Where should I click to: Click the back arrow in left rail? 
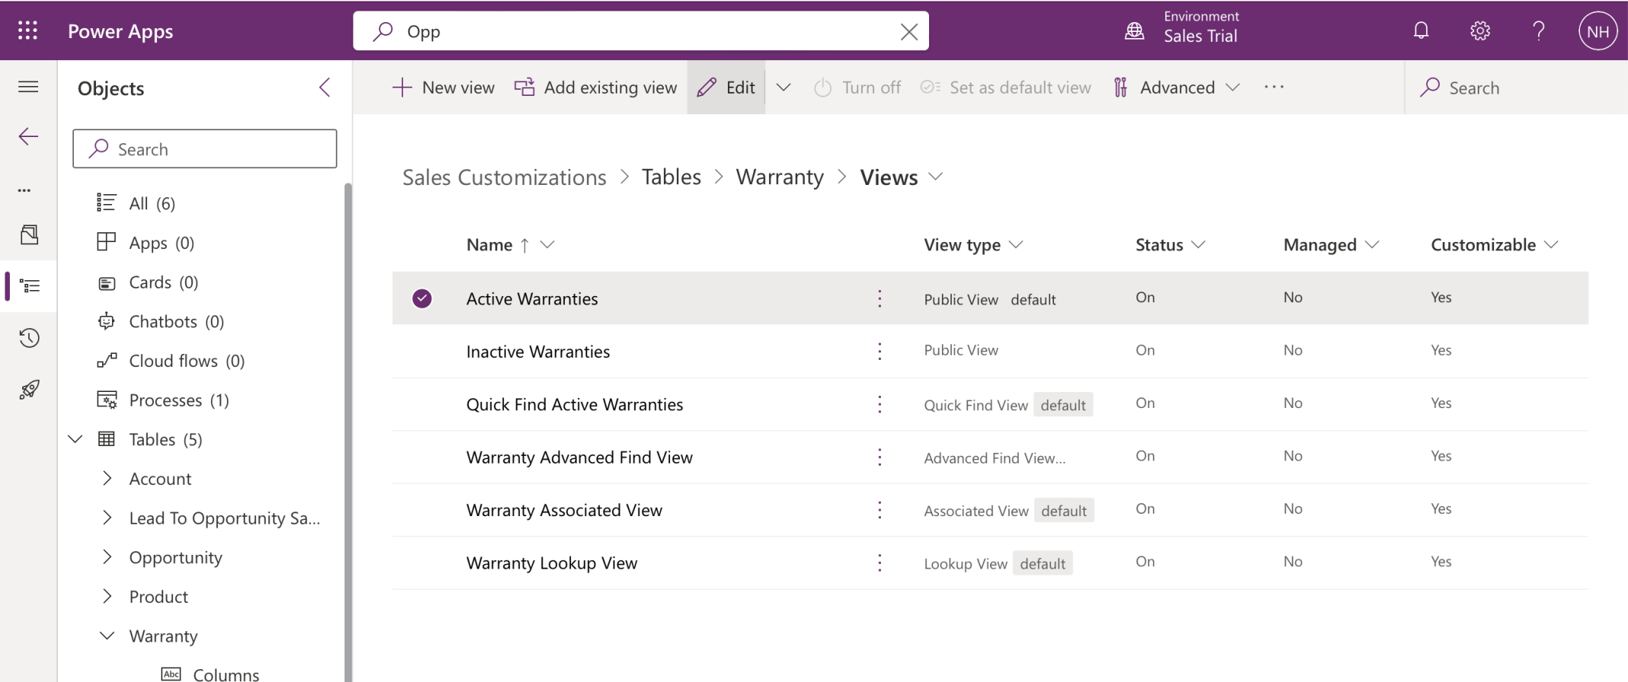pyautogui.click(x=28, y=137)
